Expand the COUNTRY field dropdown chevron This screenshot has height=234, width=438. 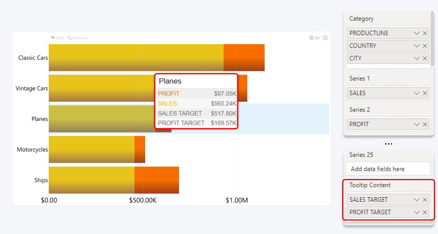click(417, 46)
